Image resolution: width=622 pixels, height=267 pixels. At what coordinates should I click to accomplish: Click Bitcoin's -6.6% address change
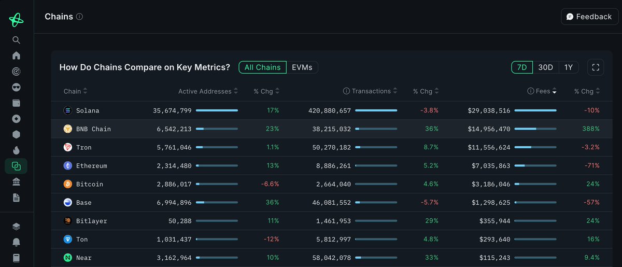269,184
